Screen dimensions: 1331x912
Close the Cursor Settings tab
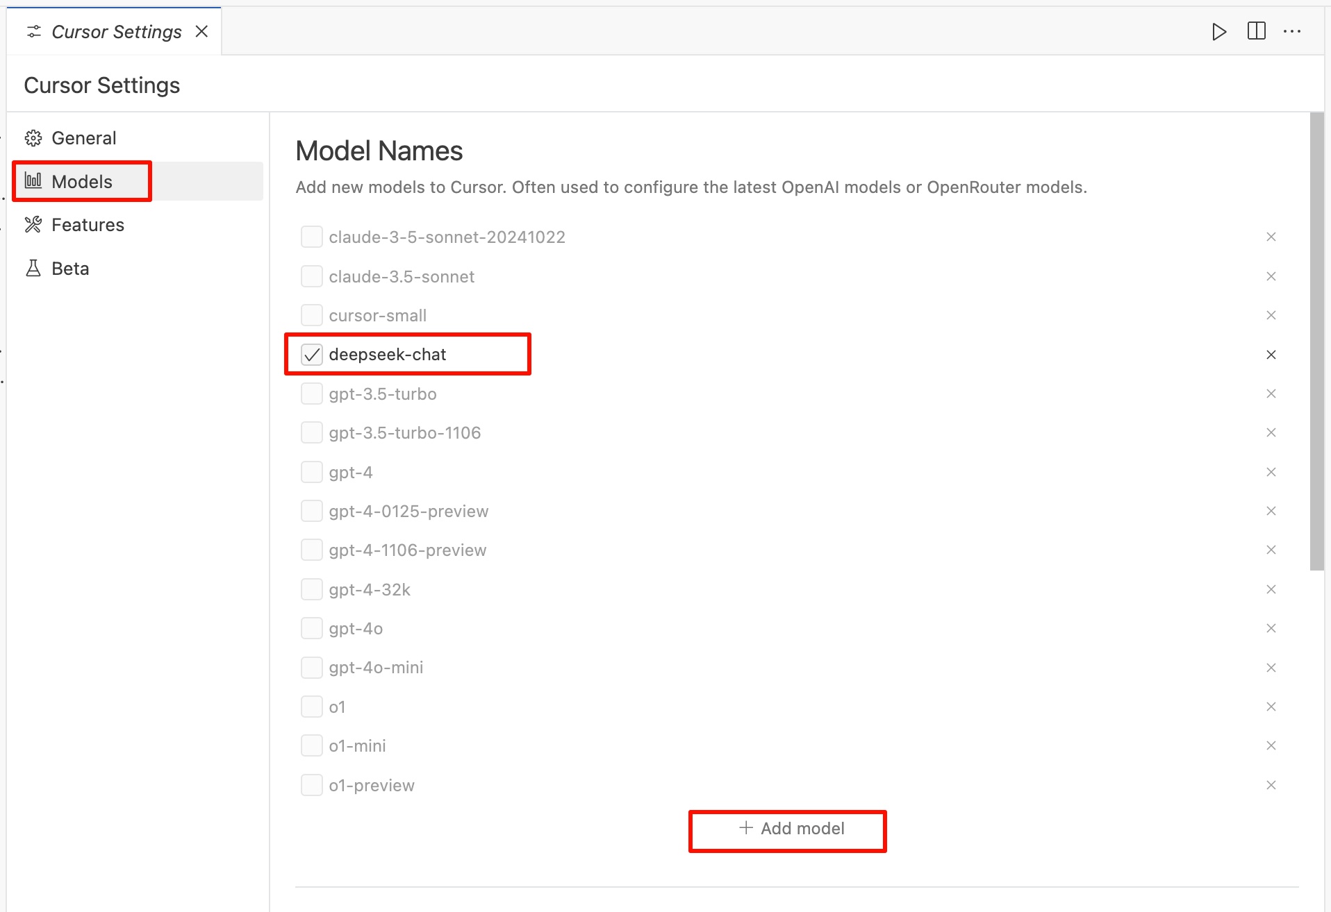coord(201,31)
